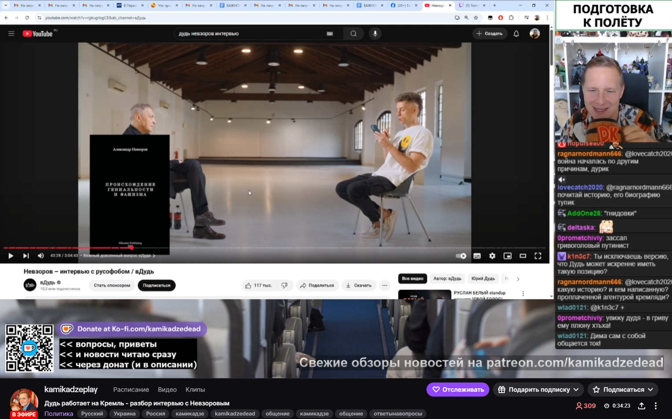The image size is (672, 419).
Task: Switch to the 'Что про' browser tab
Action: (164, 5)
